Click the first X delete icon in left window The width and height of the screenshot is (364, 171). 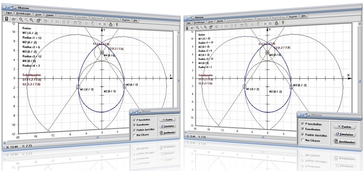99,24
